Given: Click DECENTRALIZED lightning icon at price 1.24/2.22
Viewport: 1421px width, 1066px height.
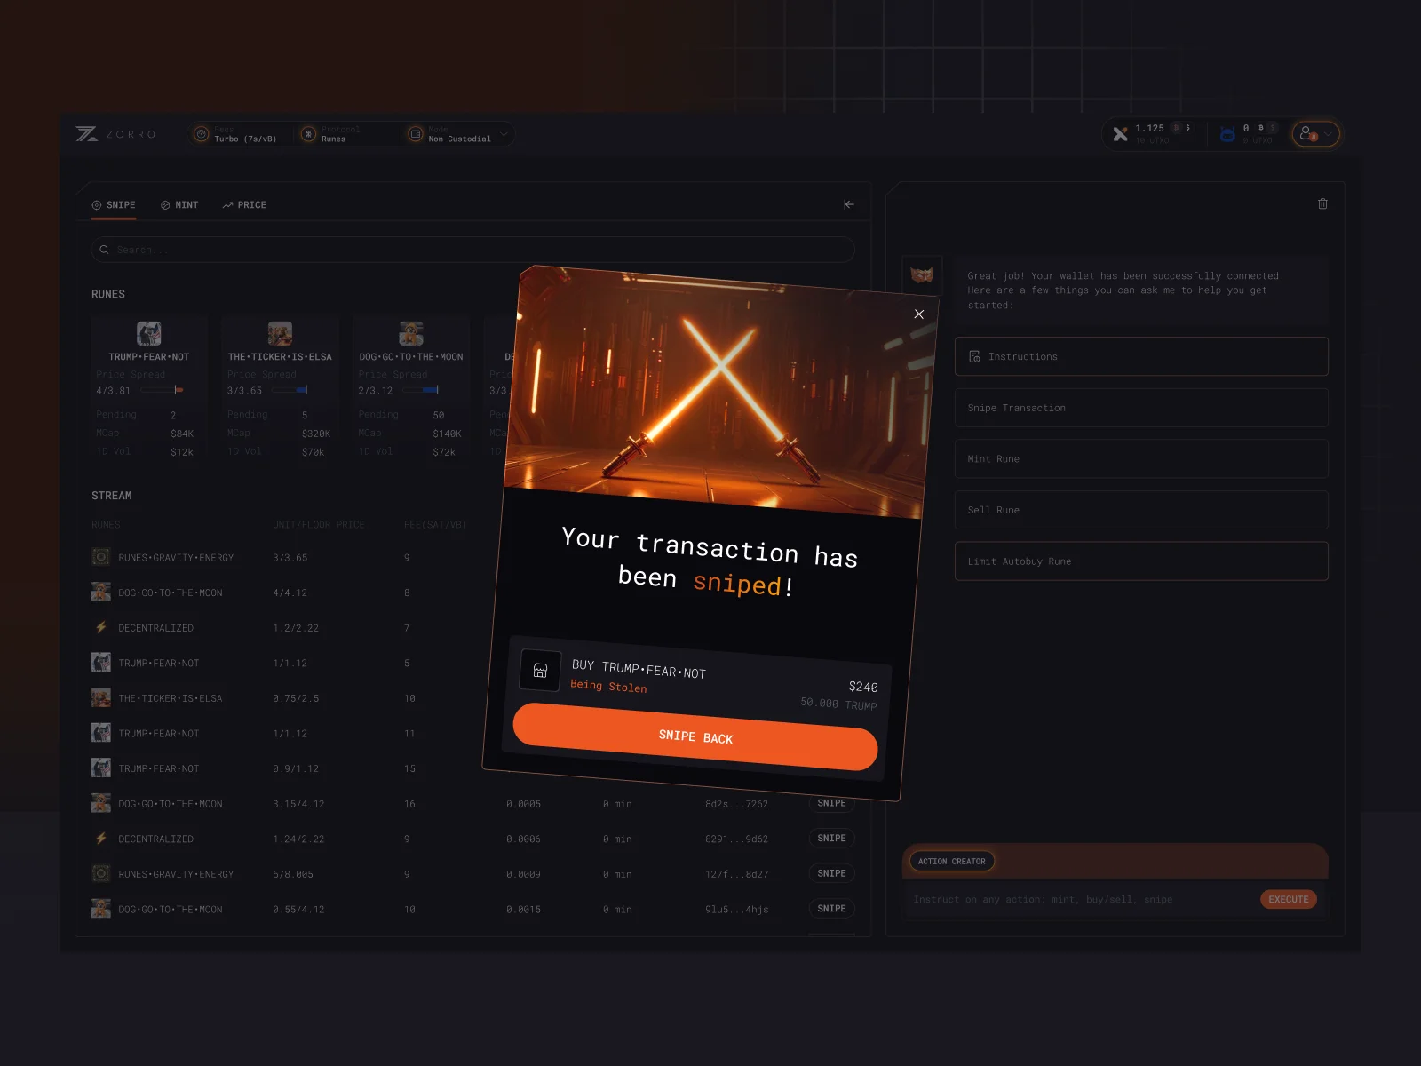Looking at the screenshot, I should [x=101, y=839].
